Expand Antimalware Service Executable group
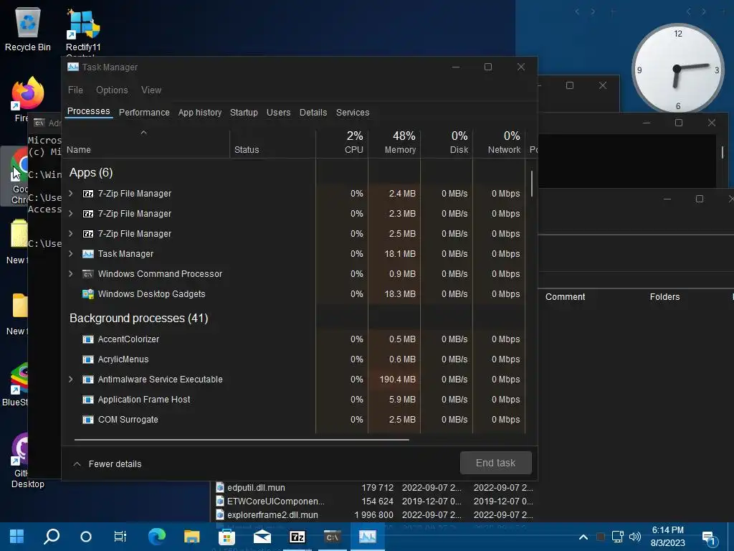Viewport: 734px width, 551px height. point(71,380)
